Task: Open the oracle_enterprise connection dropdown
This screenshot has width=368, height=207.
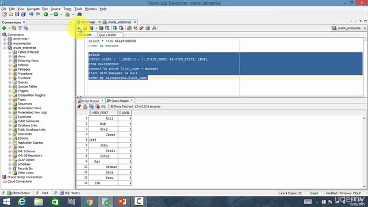Action: (365, 28)
